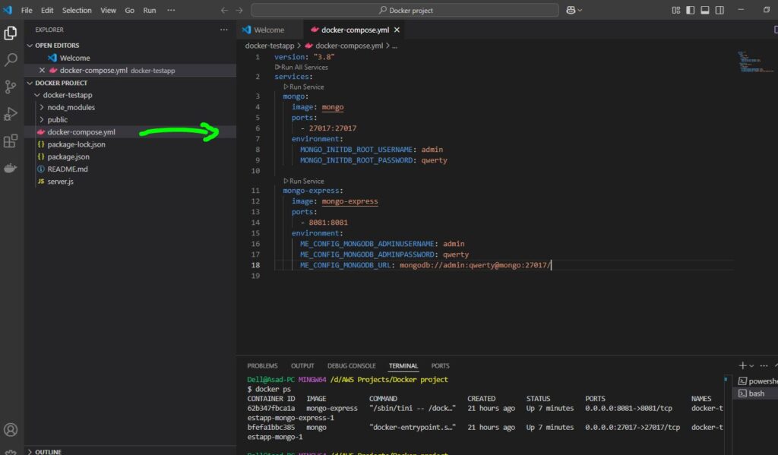Image resolution: width=778 pixels, height=455 pixels.
Task: Select the bash terminal instance
Action: pos(755,393)
